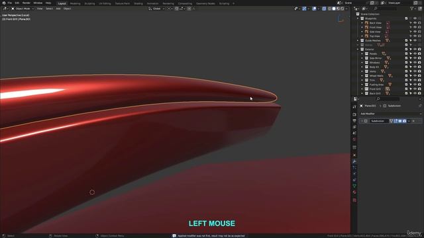Image resolution: width=424 pixels, height=238 pixels.
Task: Hide Back View with eye icon
Action: [x=415, y=23]
